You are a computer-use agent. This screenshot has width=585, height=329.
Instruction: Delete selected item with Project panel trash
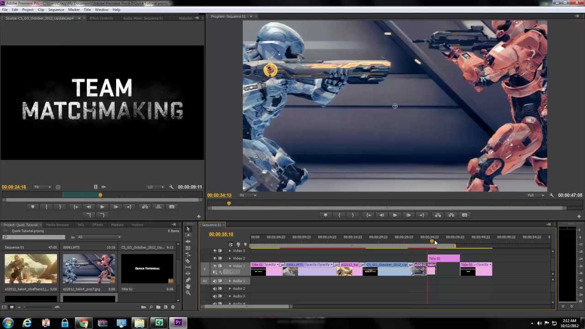(x=173, y=307)
